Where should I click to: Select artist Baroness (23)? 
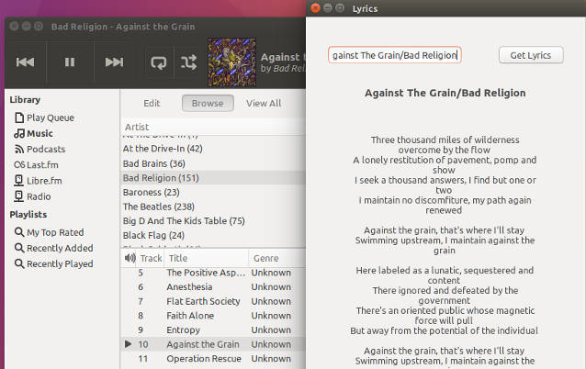pyautogui.click(x=213, y=193)
